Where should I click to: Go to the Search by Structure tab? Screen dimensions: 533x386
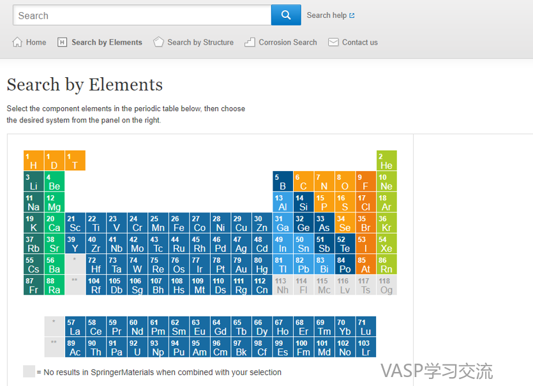point(200,42)
